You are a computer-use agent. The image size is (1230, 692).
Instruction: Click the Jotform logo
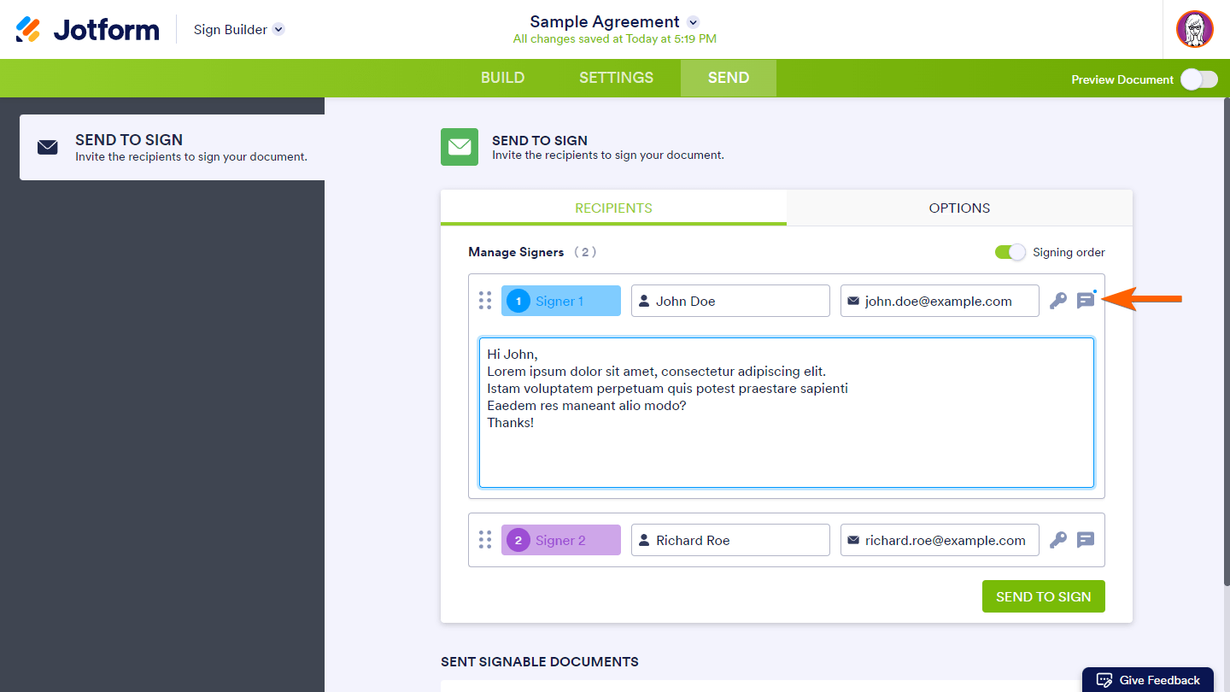pyautogui.click(x=87, y=29)
